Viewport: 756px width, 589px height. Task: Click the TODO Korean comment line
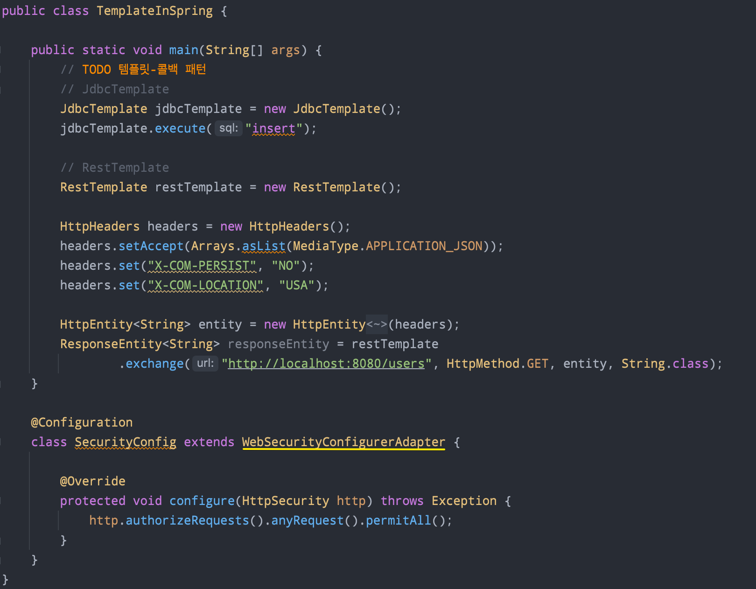coord(133,70)
